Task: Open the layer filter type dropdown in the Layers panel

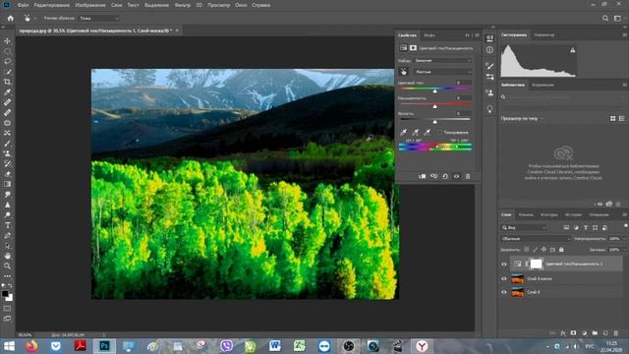Action: coord(524,227)
